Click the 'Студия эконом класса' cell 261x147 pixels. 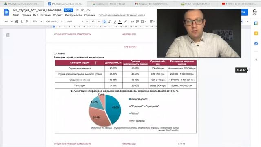(x=80, y=68)
